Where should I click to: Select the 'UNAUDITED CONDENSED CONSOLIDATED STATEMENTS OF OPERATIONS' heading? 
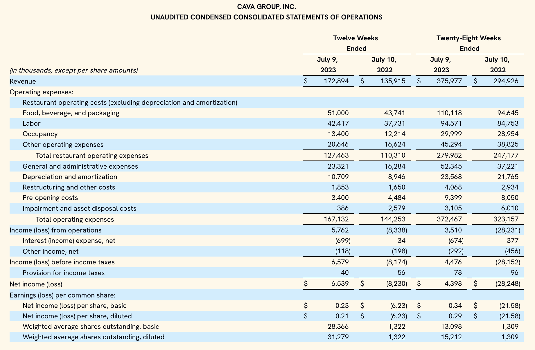267,17
